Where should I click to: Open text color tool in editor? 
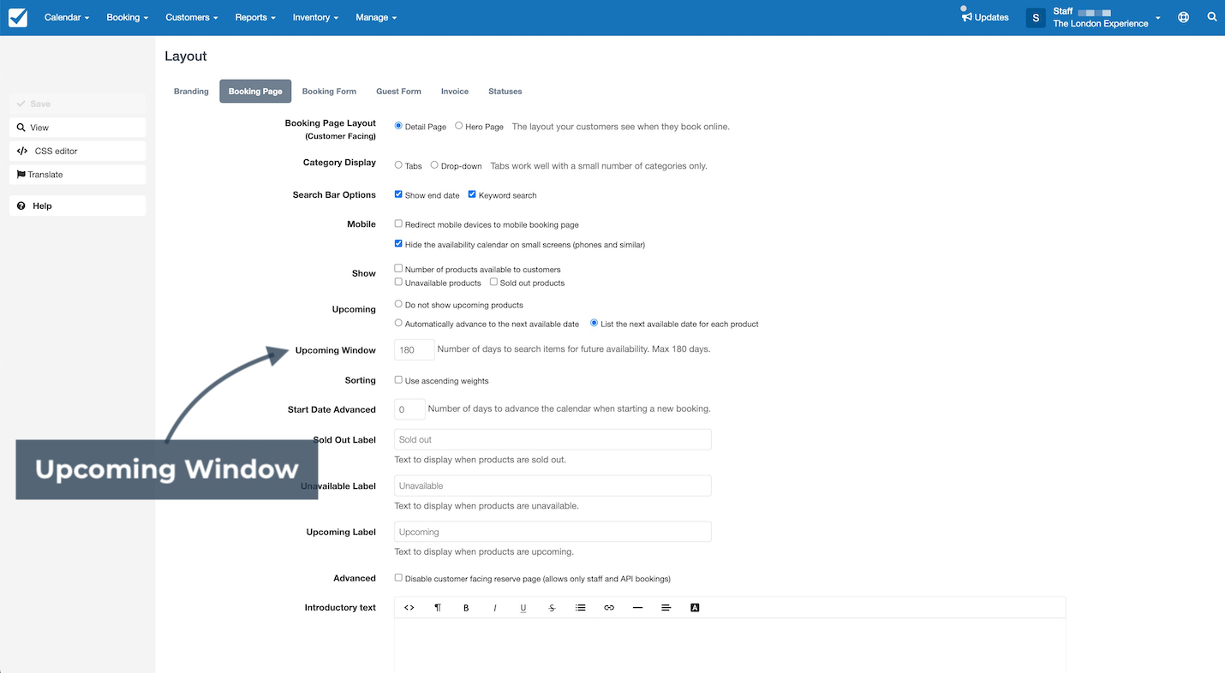point(695,608)
